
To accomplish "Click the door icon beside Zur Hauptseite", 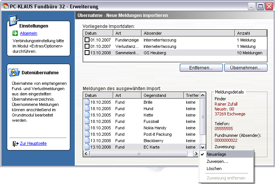I will 15,144.
